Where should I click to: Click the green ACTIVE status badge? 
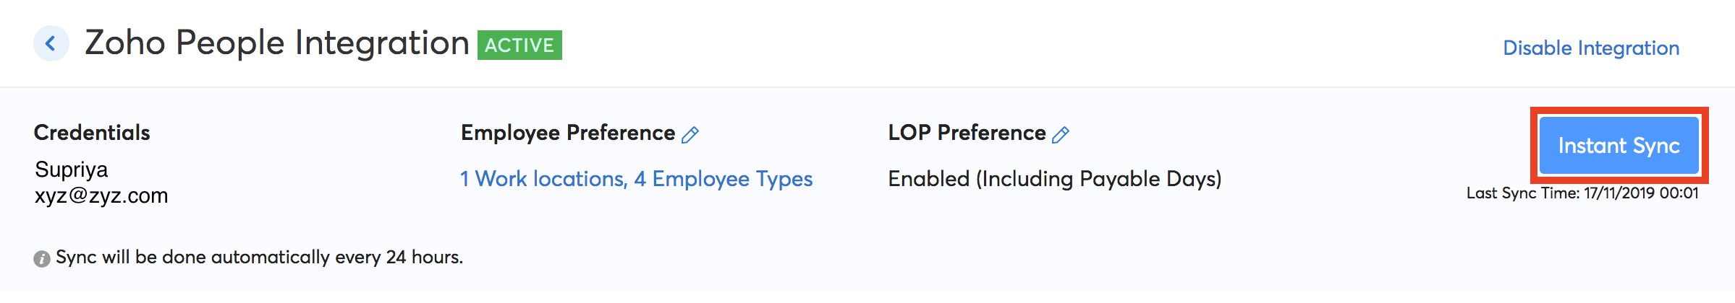(519, 45)
